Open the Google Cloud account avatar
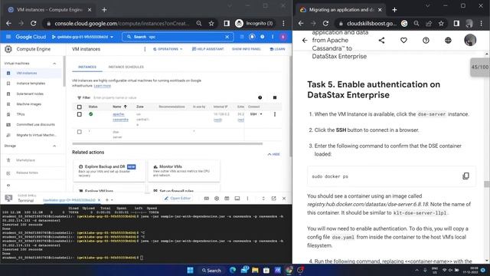 (x=283, y=37)
